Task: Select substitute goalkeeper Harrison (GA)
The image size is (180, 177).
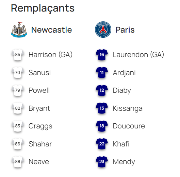Action: coord(50,55)
